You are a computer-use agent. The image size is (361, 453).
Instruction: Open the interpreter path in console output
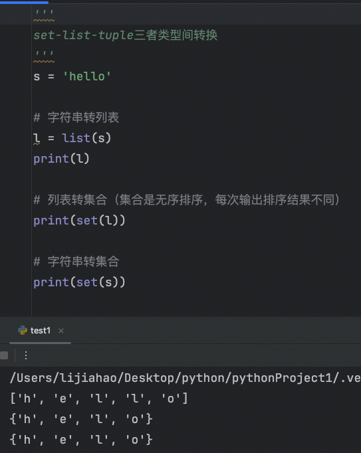[x=185, y=378]
